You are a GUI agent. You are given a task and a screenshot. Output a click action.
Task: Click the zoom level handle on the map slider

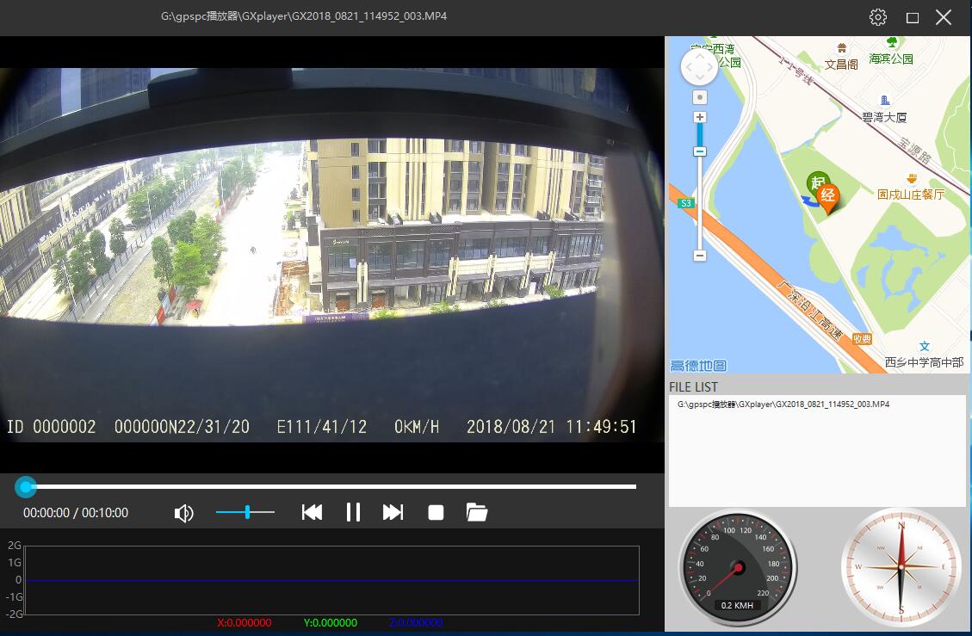700,151
